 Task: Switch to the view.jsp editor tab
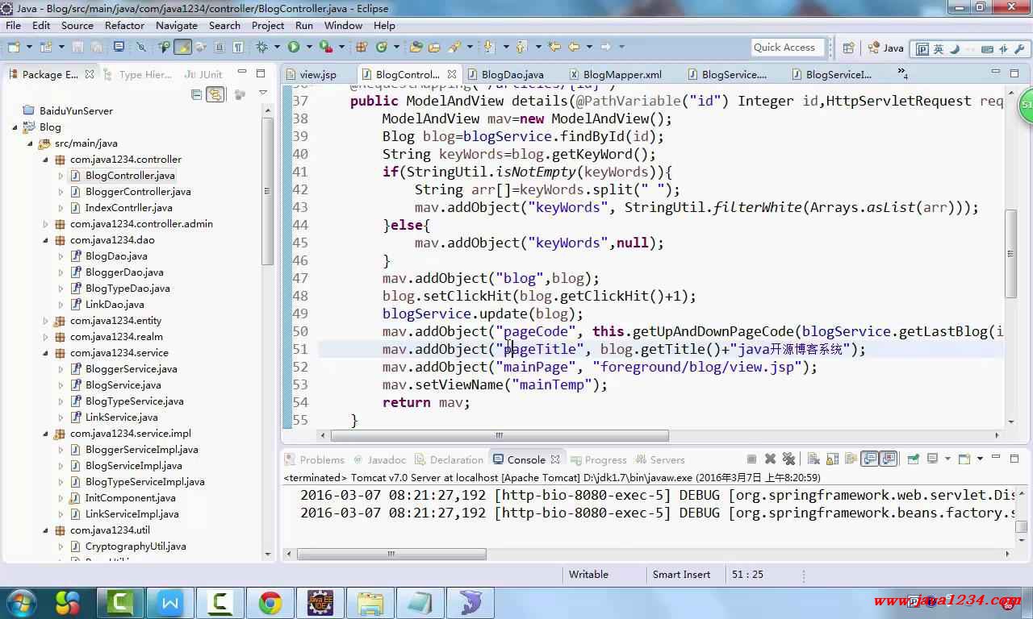pos(311,74)
